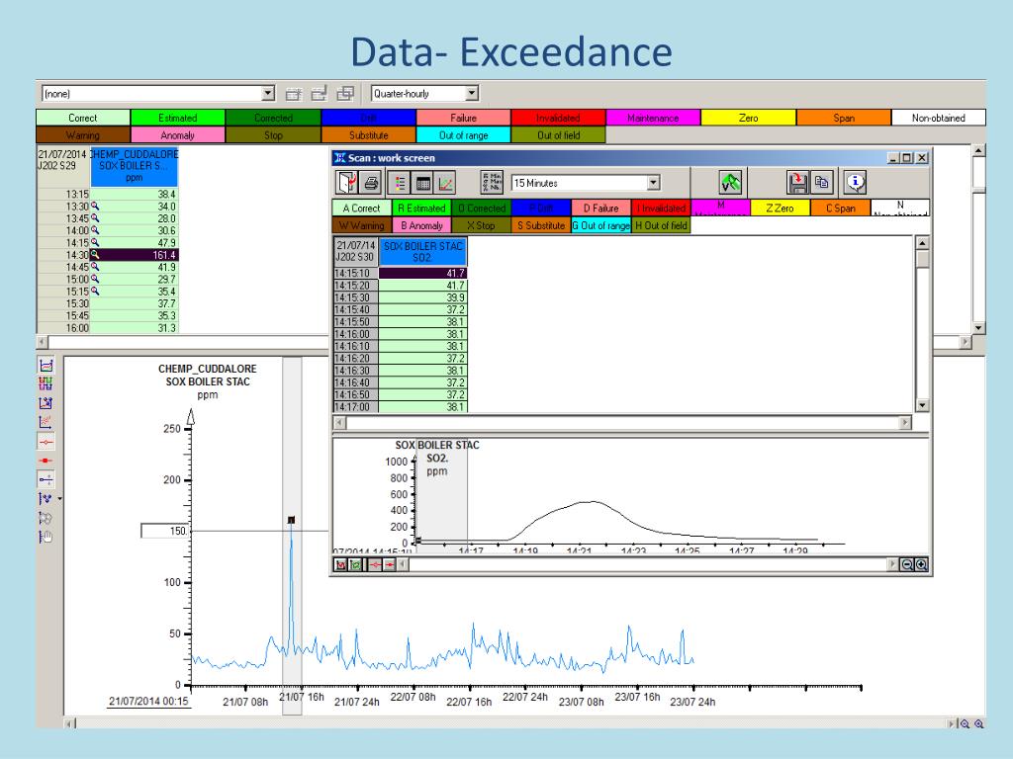Click the first red icon in Scan chart bottom bar
This screenshot has width=1013, height=759.
pyautogui.click(x=341, y=564)
